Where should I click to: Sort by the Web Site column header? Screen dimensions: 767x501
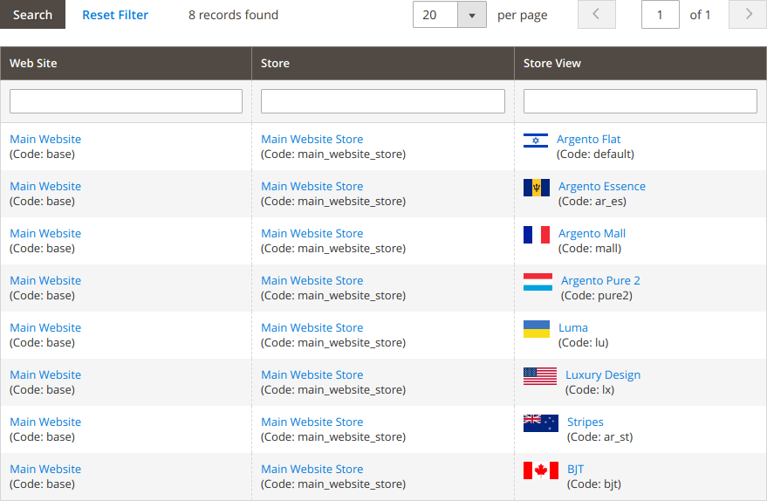126,63
